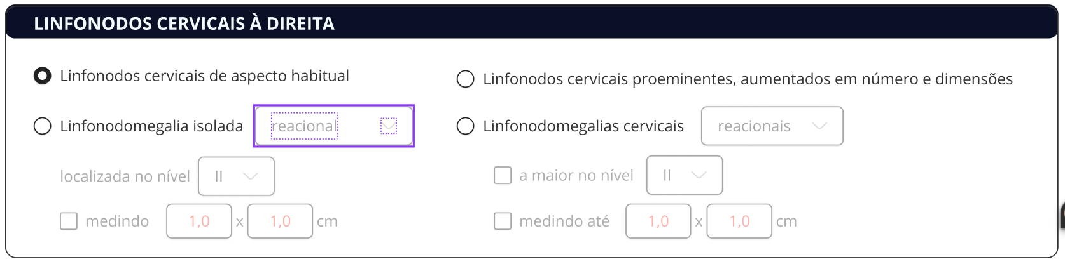
Task: Click chevron in 'localizada no nível' selector
Action: coord(251,176)
